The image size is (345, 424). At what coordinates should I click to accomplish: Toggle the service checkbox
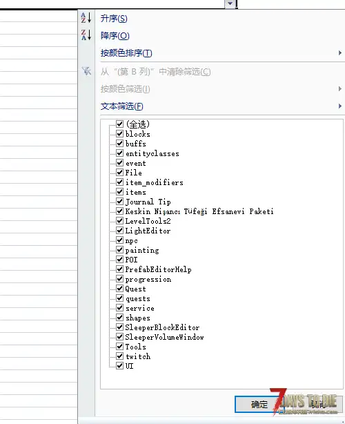click(x=119, y=308)
